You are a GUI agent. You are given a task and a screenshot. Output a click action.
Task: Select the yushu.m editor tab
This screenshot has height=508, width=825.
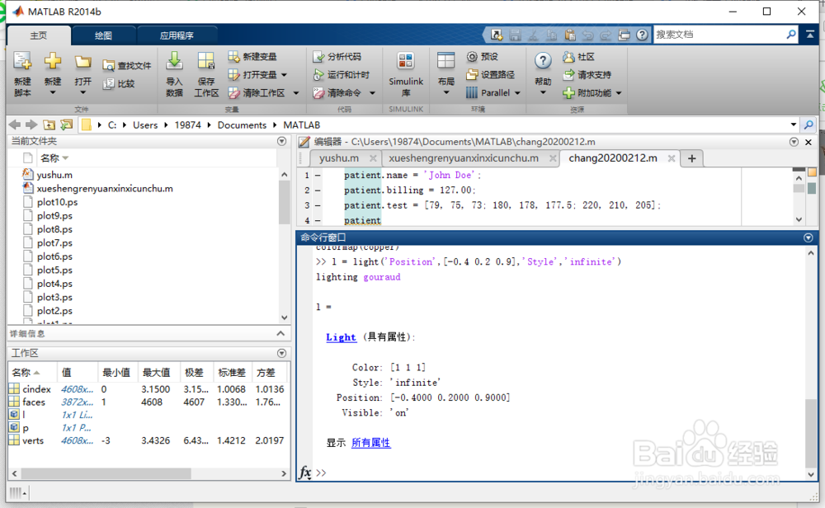pos(339,158)
